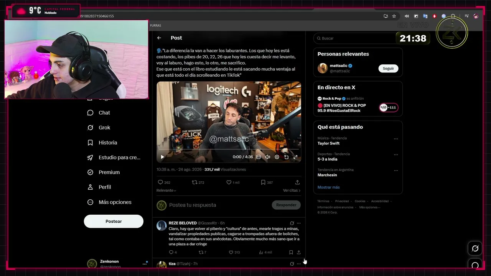
Task: Open more options for Marchesin trend
Action: (396, 171)
